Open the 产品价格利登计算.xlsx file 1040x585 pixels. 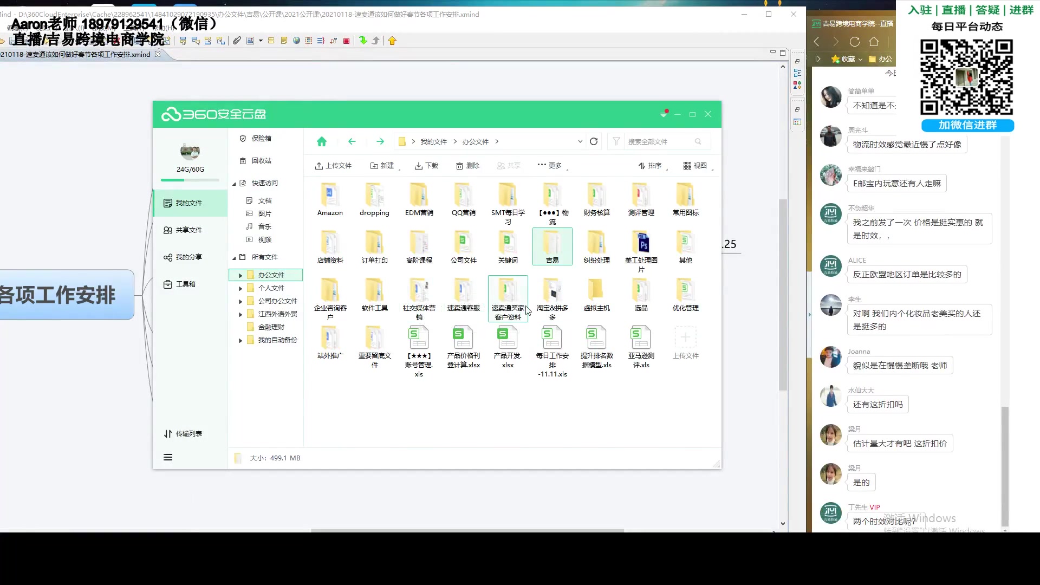(463, 347)
